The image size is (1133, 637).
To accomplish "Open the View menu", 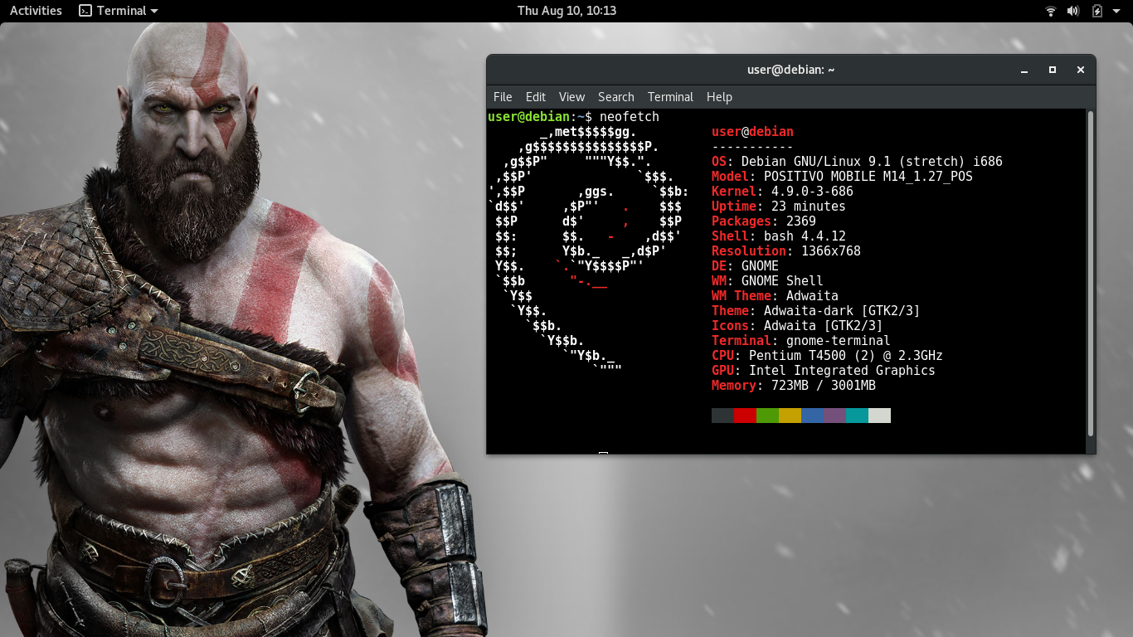I will 571,97.
